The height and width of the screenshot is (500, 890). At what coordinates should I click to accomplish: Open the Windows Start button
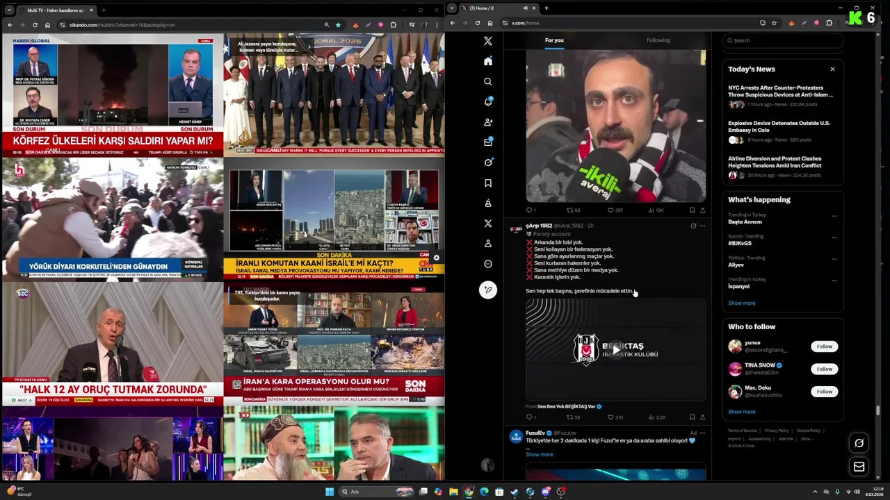[330, 492]
